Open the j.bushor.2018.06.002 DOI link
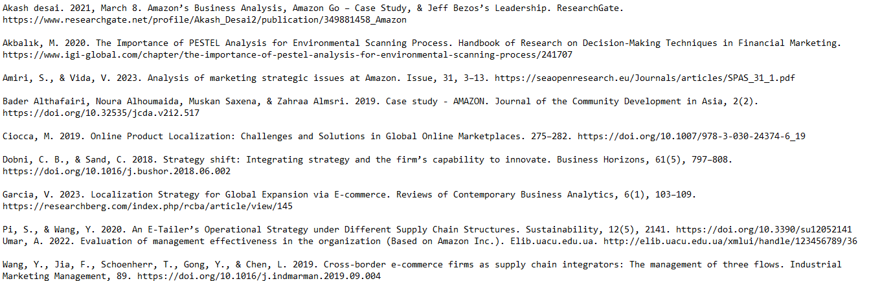The width and height of the screenshot is (869, 281). 117,172
